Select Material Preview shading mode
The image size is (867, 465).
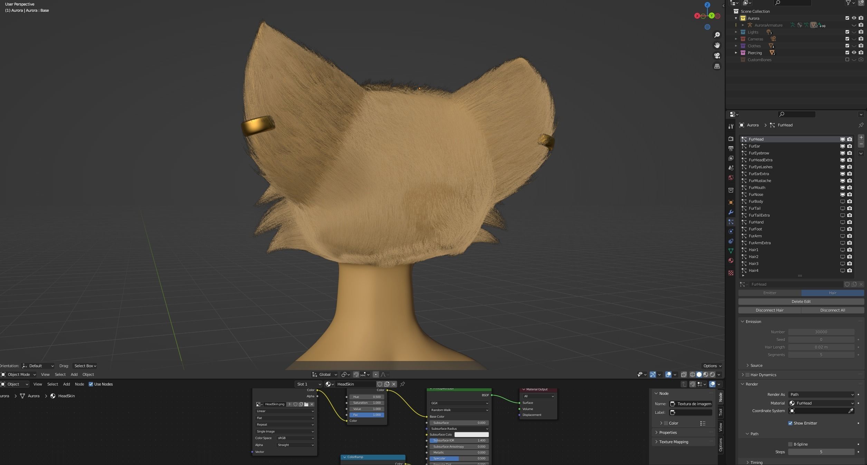coord(706,374)
